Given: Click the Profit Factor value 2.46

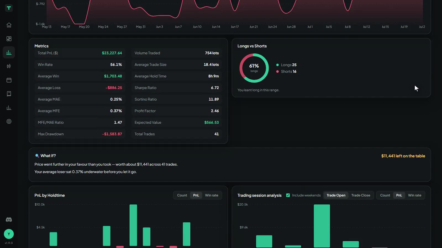Looking at the screenshot, I should pos(215,111).
